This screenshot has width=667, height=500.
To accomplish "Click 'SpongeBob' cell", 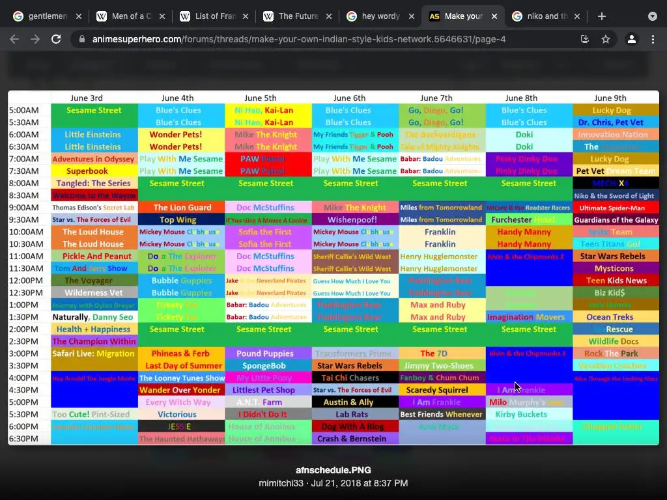I will point(268,366).
